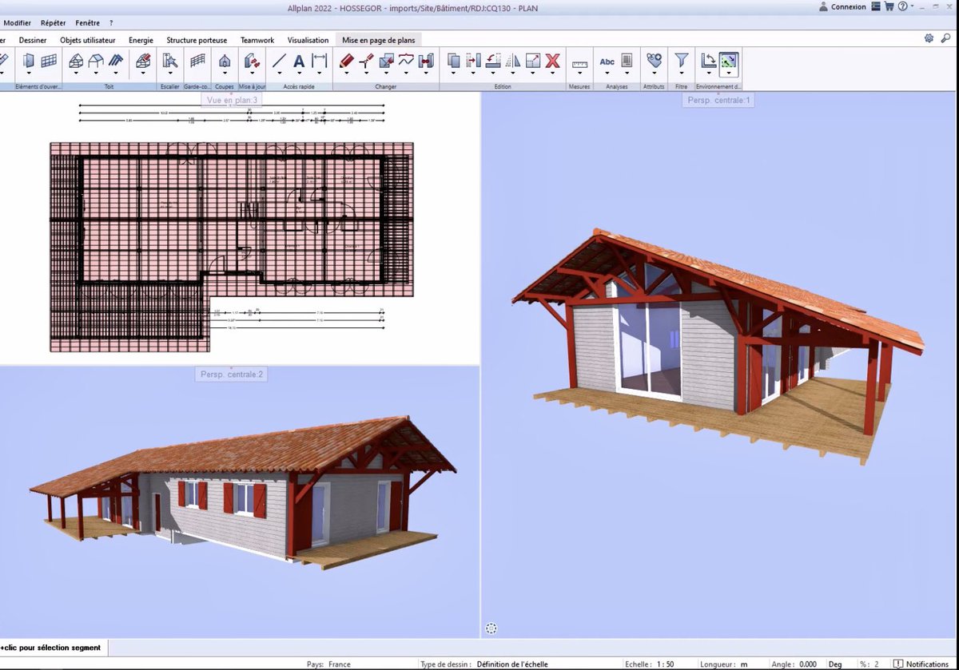The image size is (959, 670).
Task: Click the Roof covering tool with red pencil
Action: (144, 61)
